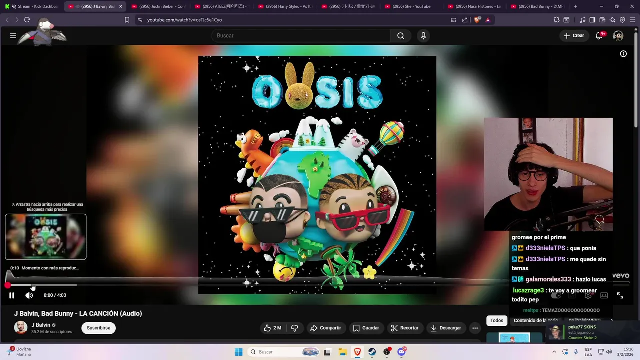Save the video with Guardar button
640x360 pixels.
366,328
